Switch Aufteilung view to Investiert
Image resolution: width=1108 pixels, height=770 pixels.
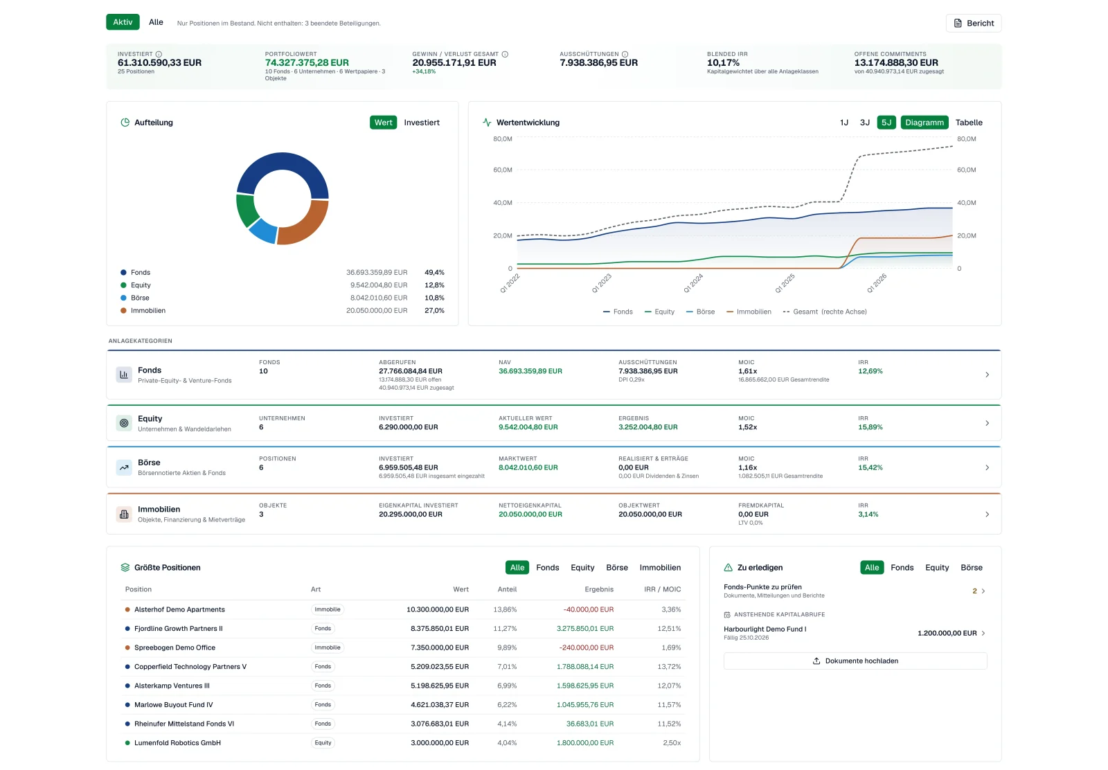point(422,123)
